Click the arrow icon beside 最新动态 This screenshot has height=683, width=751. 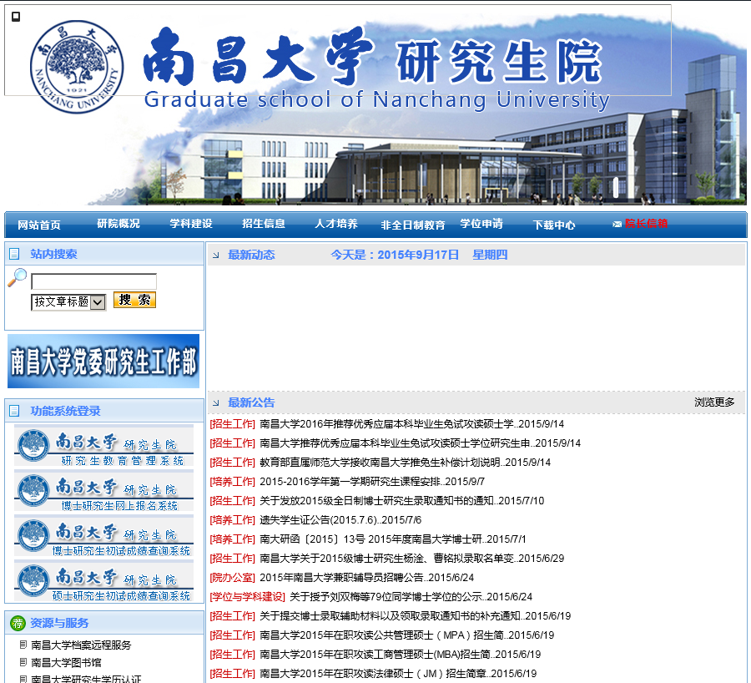216,255
